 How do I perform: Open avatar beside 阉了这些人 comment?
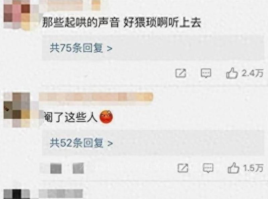[x=17, y=110]
